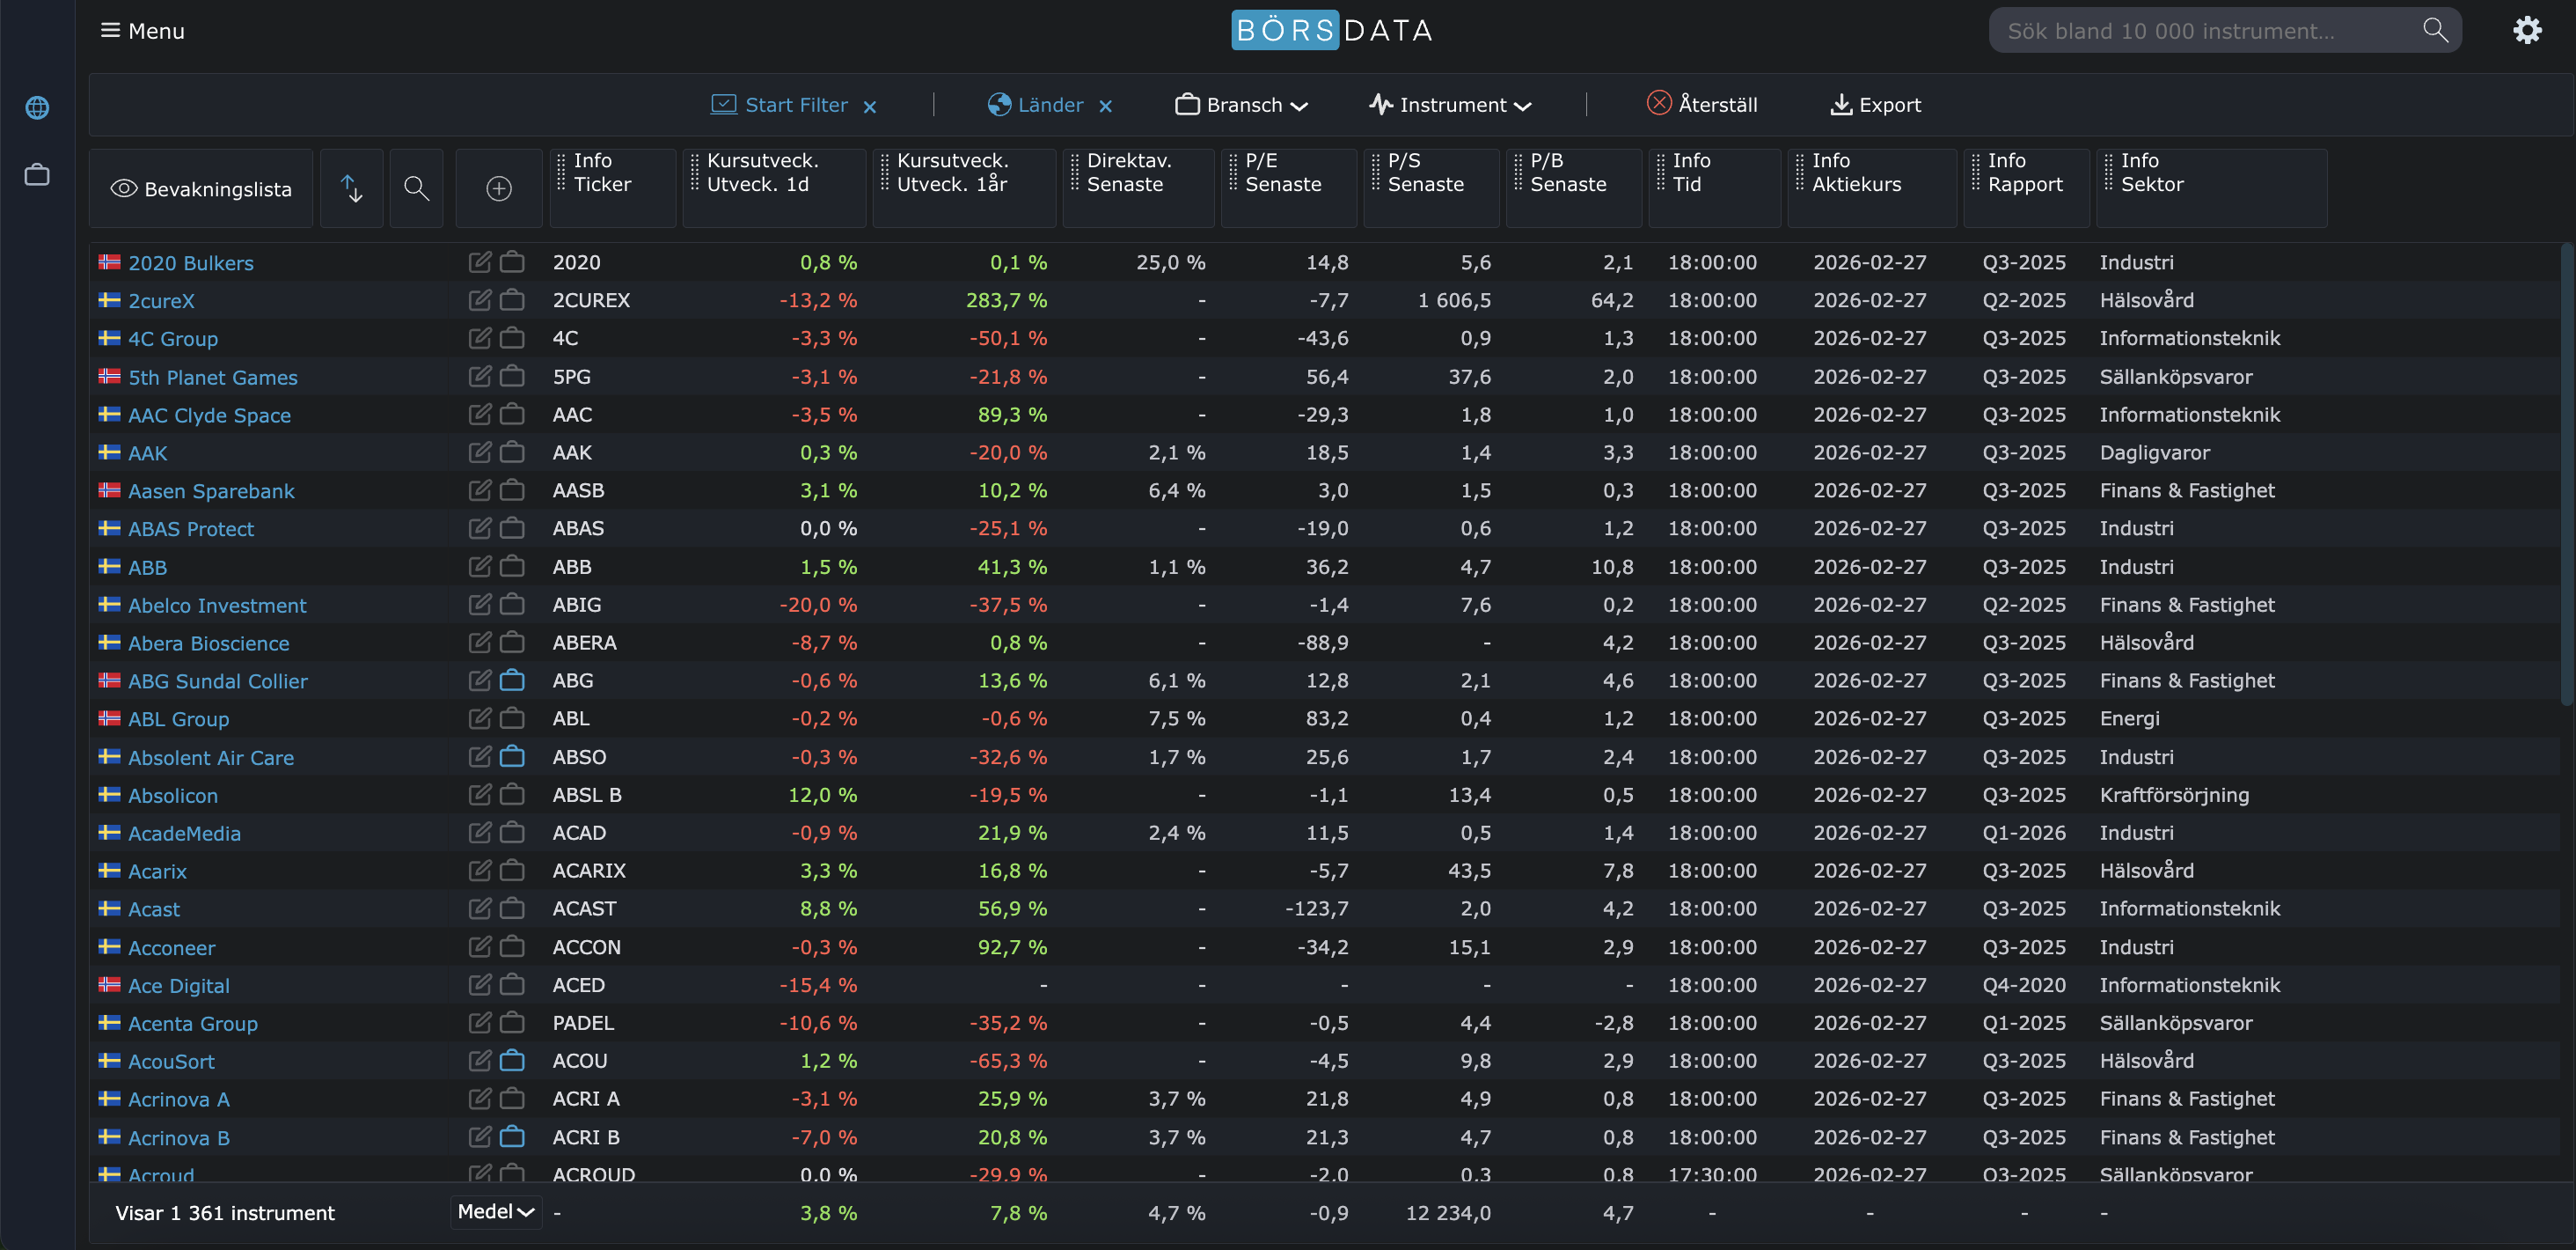
Task: Open the portfolio briefcase icon in sidebar
Action: coord(37,175)
